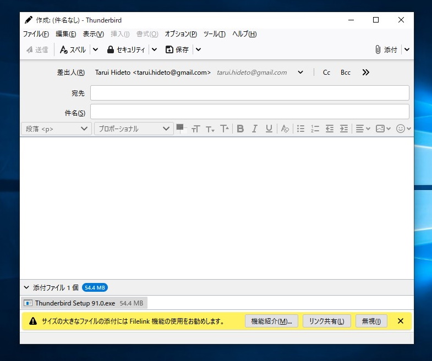Run spell check with スペル button

(73, 50)
